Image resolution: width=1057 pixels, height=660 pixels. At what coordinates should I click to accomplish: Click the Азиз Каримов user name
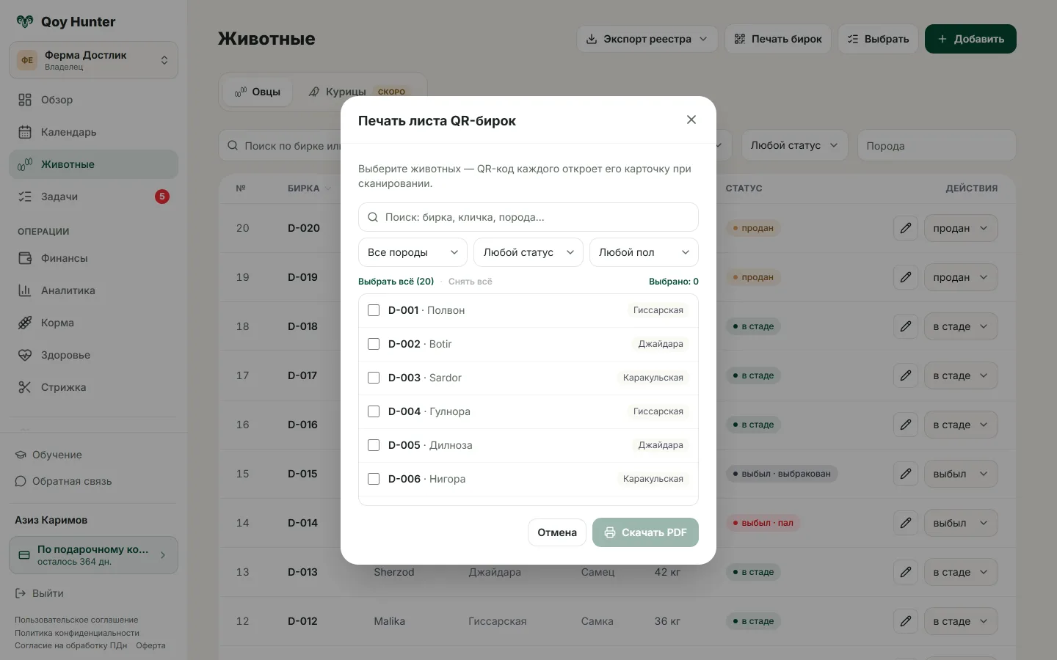tap(51, 520)
